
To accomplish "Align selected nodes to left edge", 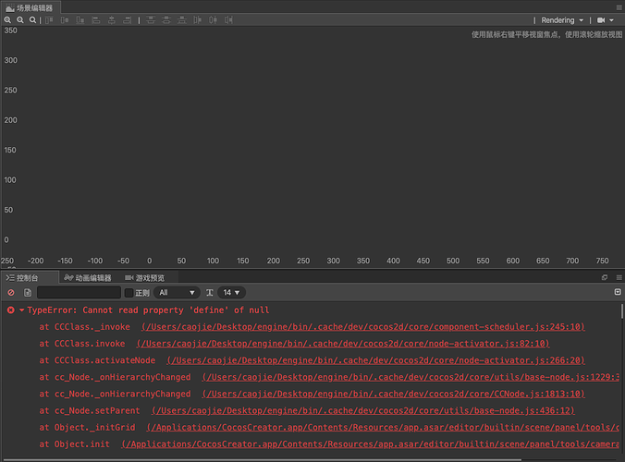I will pyautogui.click(x=95, y=20).
